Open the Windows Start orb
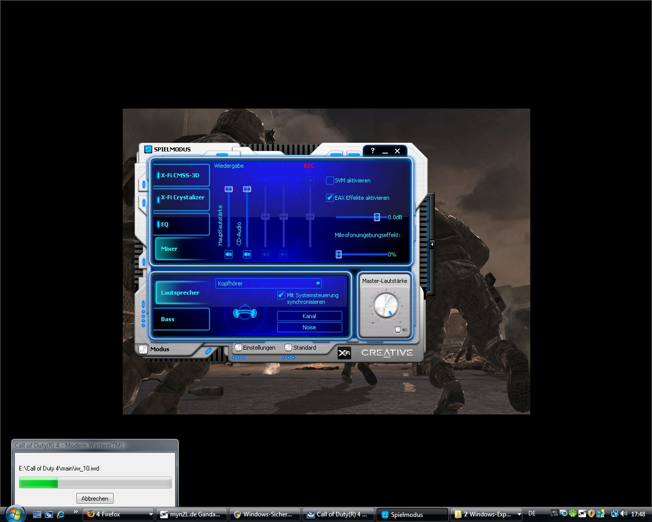This screenshot has width=652, height=522. click(x=14, y=514)
